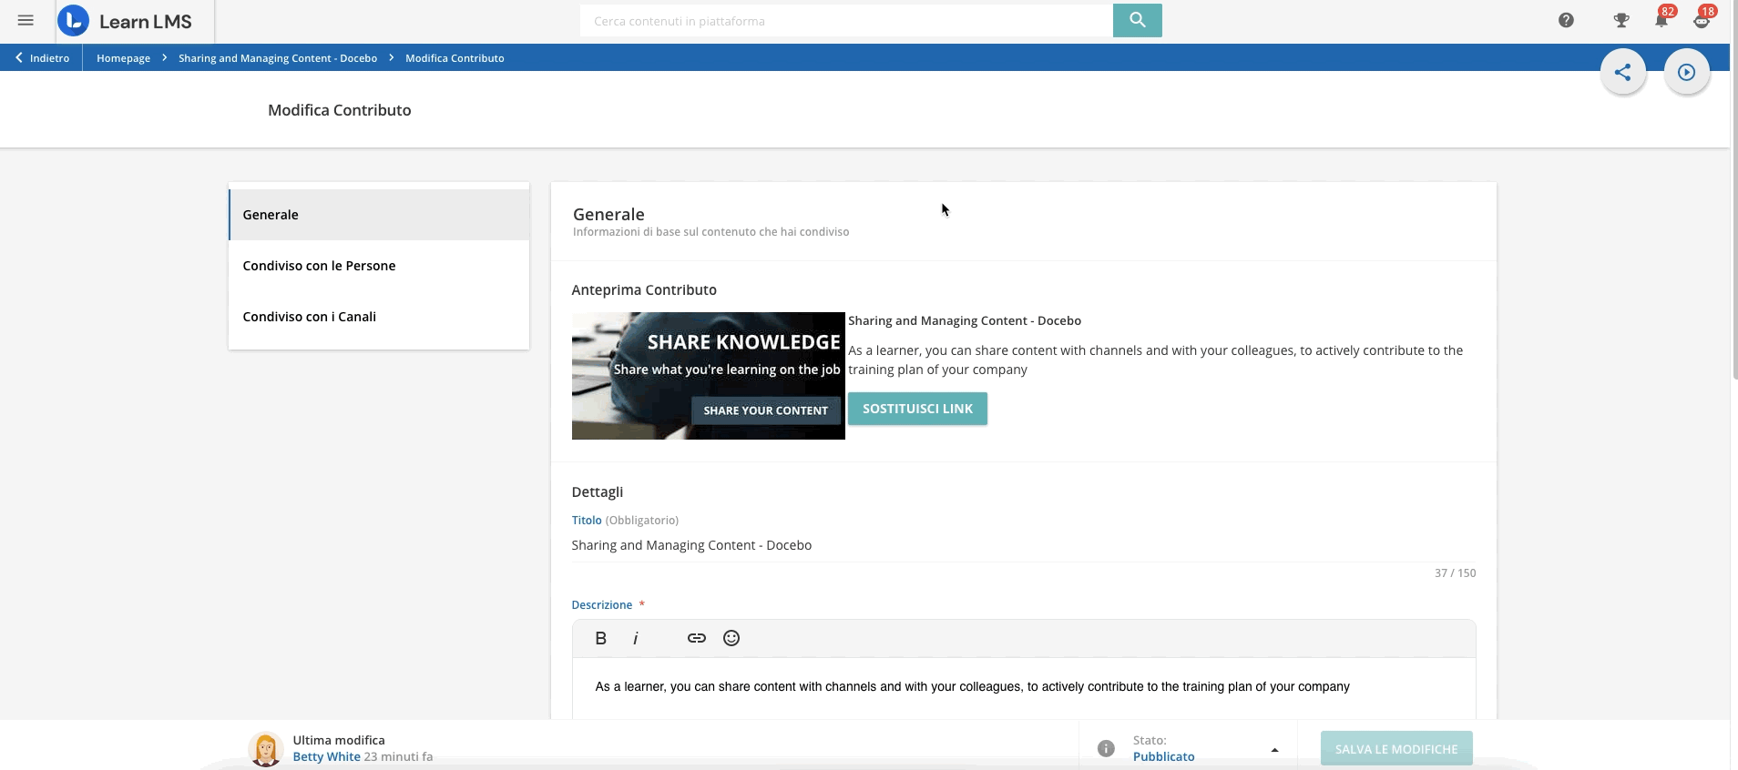Click into the Titolo input field
1738x770 pixels.
[x=1024, y=545]
